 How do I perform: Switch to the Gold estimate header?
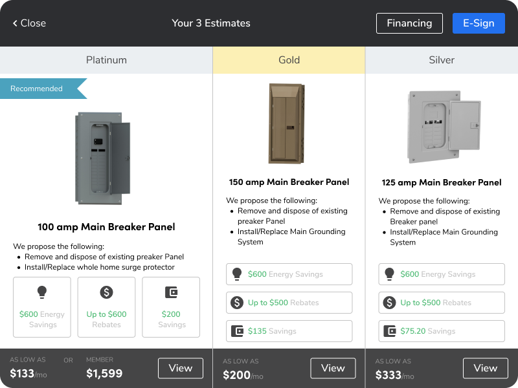click(289, 60)
